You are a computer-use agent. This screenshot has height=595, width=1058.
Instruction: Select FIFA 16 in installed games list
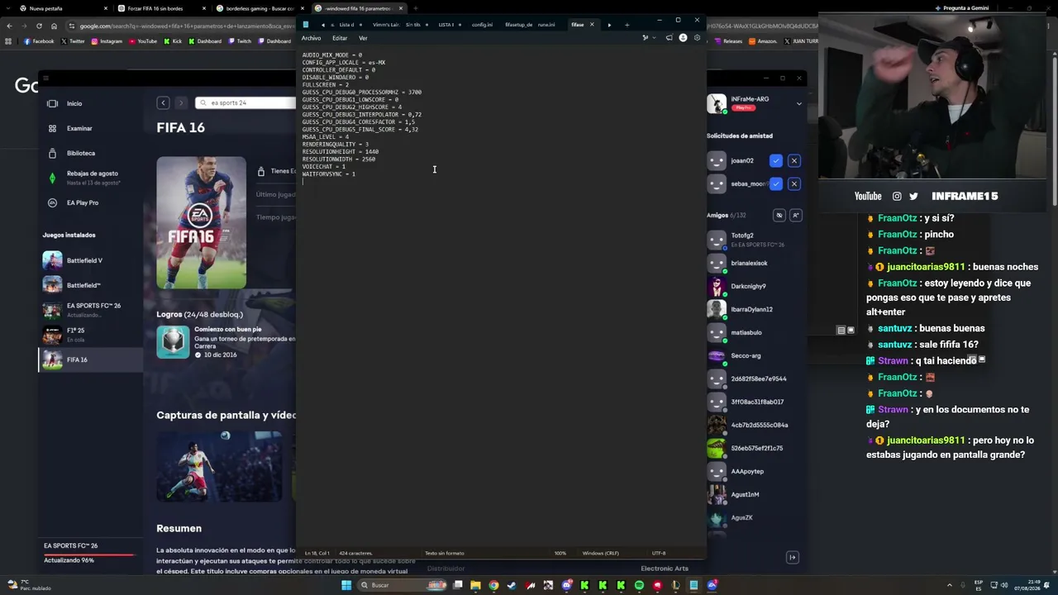[91, 359]
